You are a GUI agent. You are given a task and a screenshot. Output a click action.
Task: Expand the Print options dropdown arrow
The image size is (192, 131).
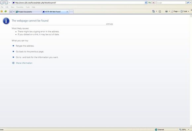(169, 11)
